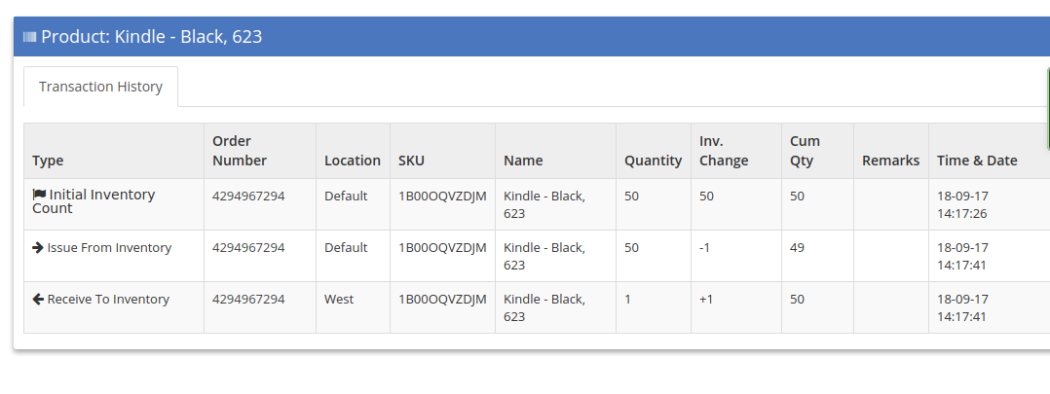Click the left arrow icon for Receive To Inventory

coord(38,299)
